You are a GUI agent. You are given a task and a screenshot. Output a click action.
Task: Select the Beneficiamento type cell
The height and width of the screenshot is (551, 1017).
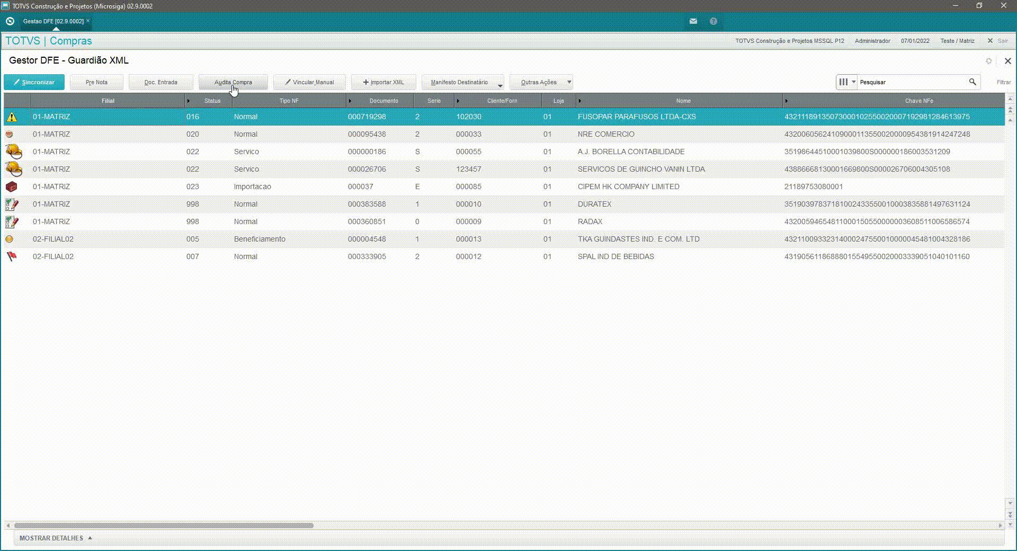[260, 239]
